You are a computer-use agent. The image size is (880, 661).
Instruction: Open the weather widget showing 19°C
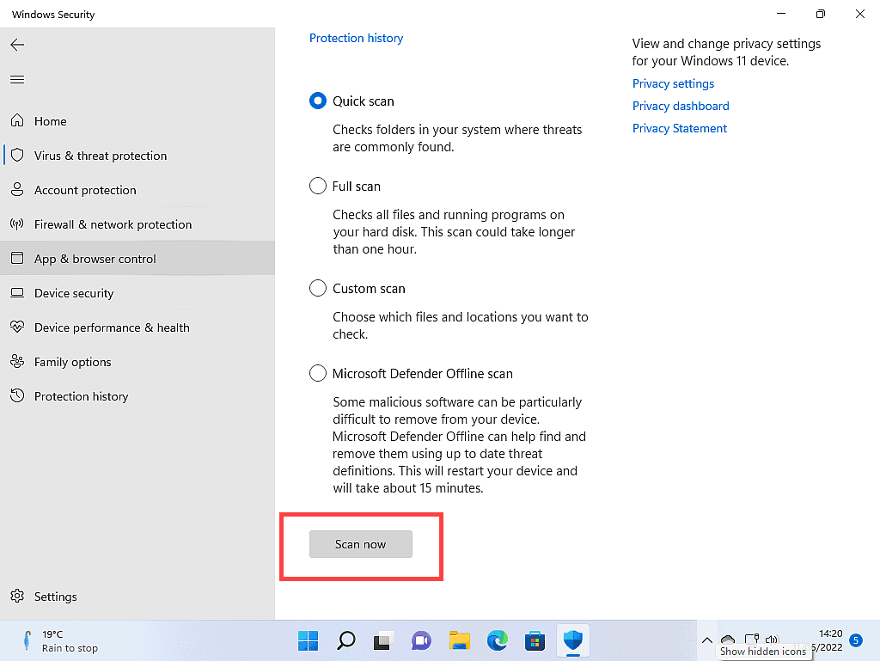coord(52,640)
